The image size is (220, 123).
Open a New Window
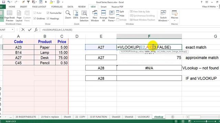(95, 16)
